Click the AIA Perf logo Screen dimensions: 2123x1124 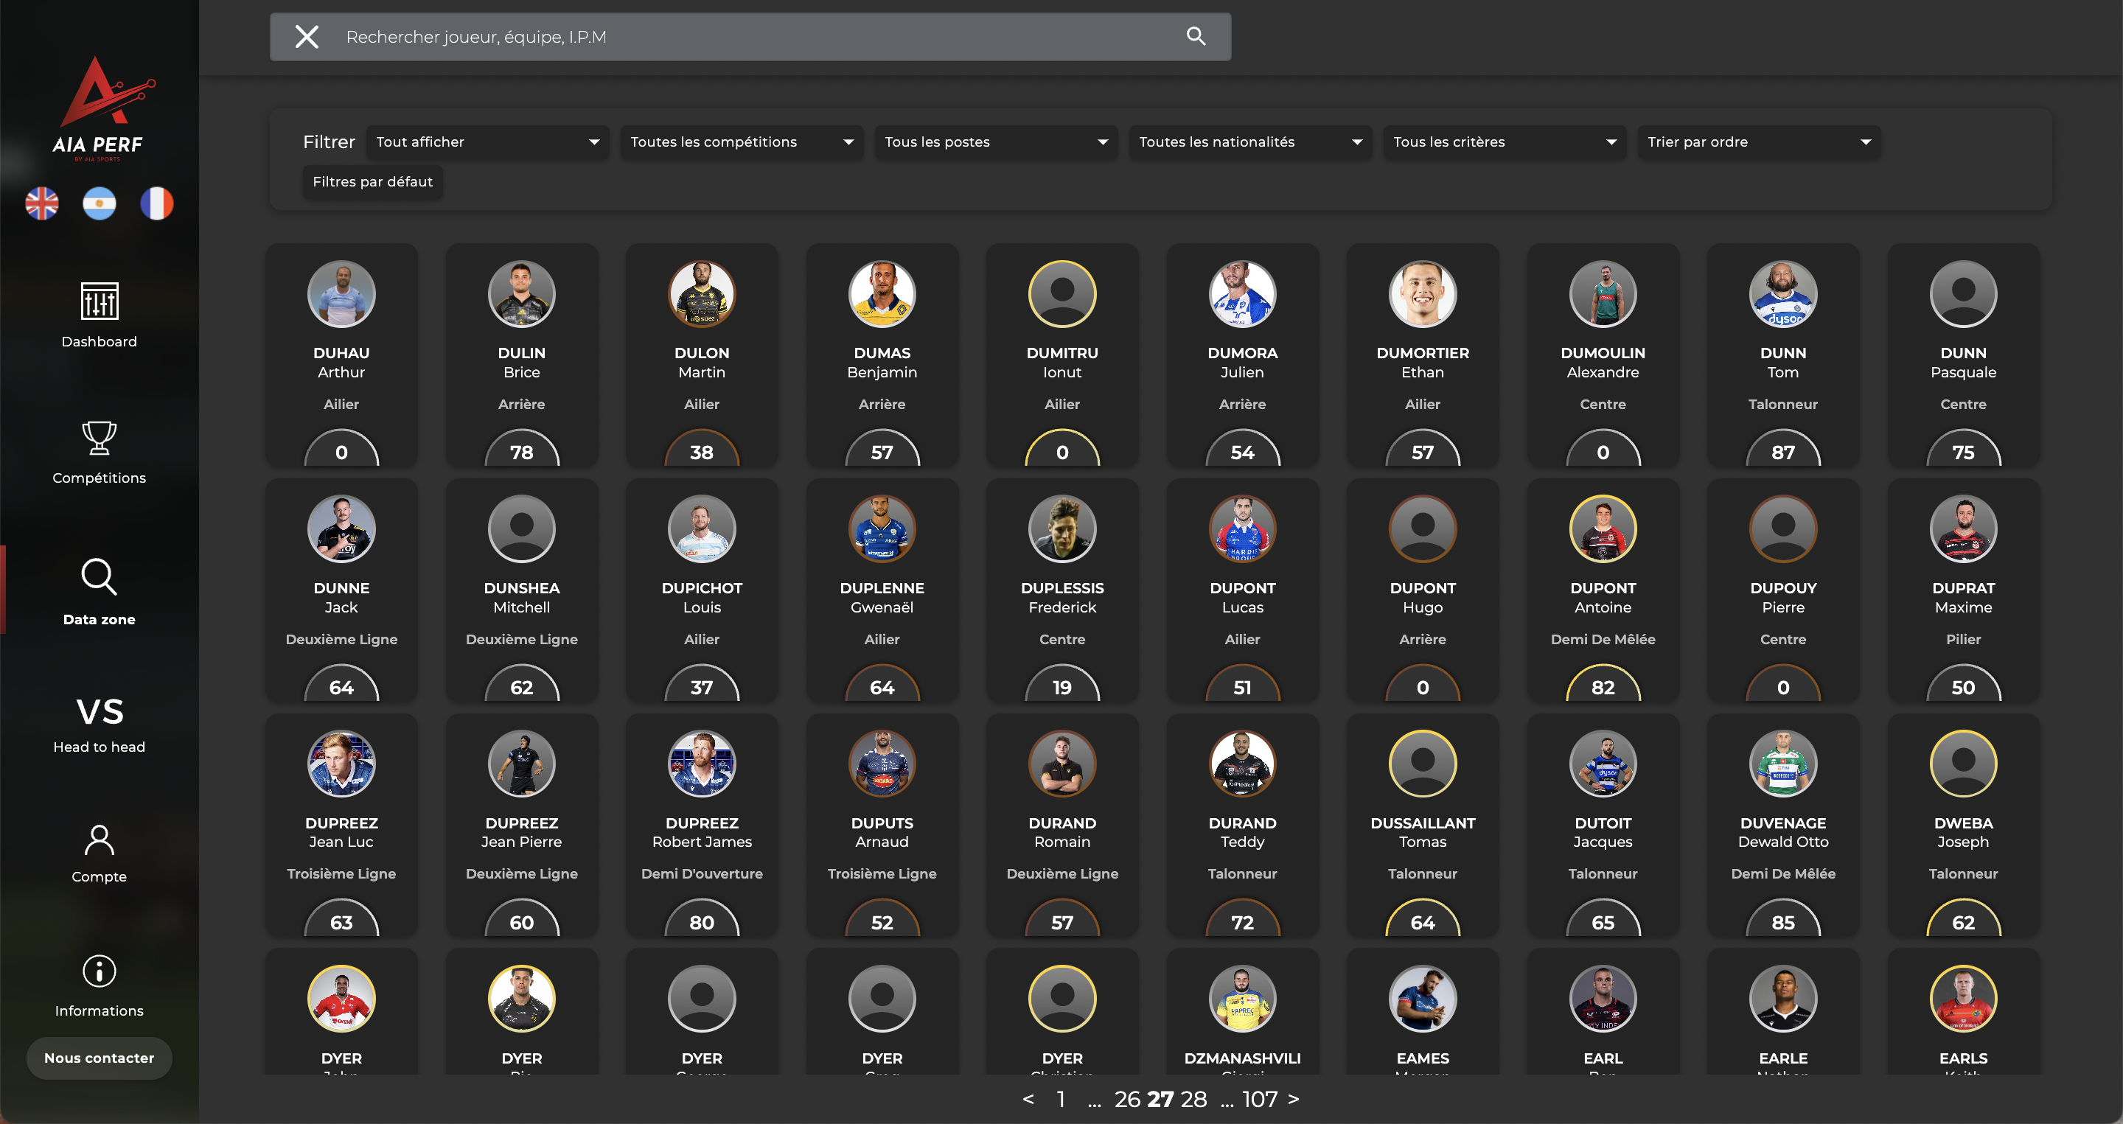coord(103,108)
